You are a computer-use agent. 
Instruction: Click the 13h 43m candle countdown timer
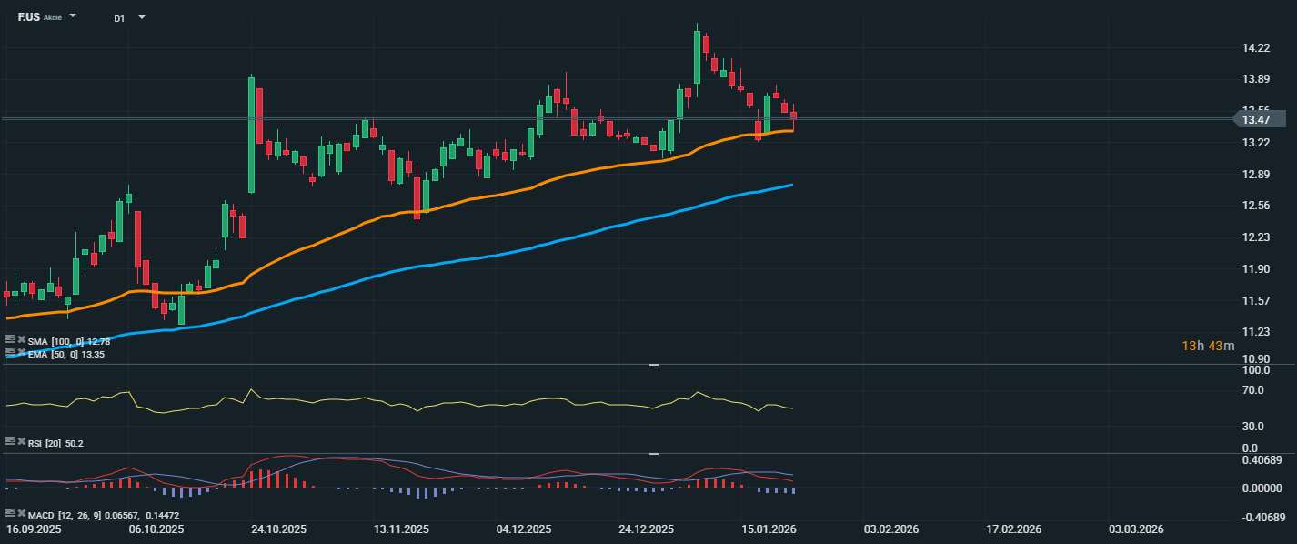1208,346
